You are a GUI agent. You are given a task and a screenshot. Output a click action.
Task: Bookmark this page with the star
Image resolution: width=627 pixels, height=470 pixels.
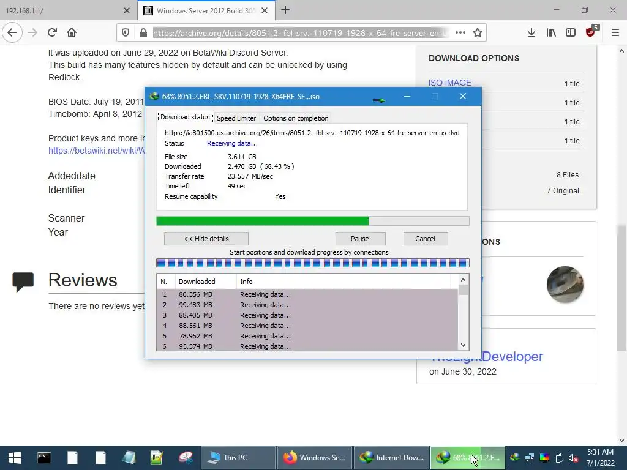pos(478,33)
